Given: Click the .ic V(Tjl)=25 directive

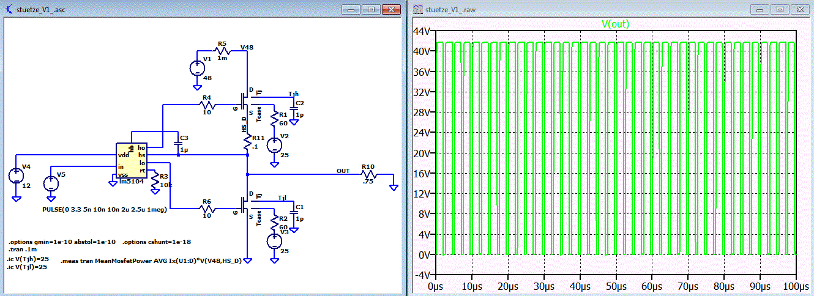Looking at the screenshot, I should [x=27, y=267].
